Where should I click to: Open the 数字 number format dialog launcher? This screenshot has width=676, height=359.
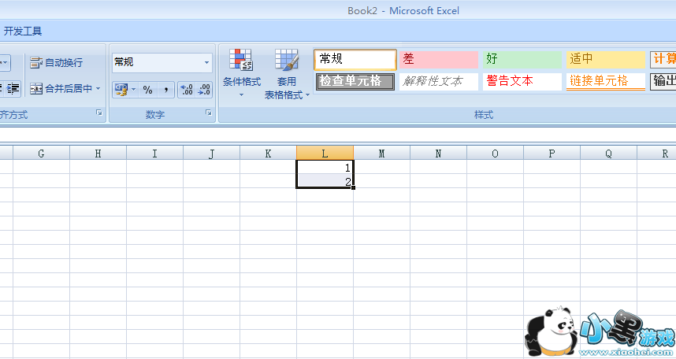209,113
